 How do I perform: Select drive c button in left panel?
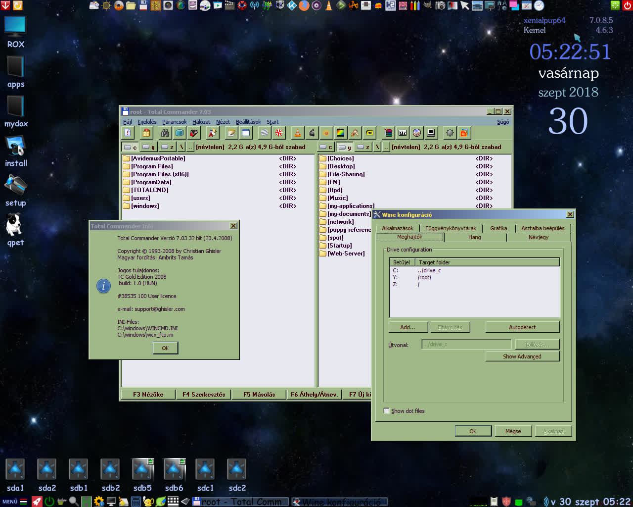tap(131, 147)
